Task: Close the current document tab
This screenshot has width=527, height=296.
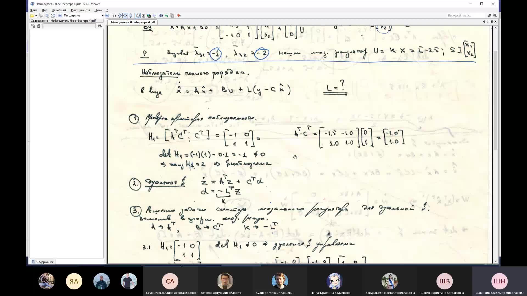Action: tap(495, 22)
